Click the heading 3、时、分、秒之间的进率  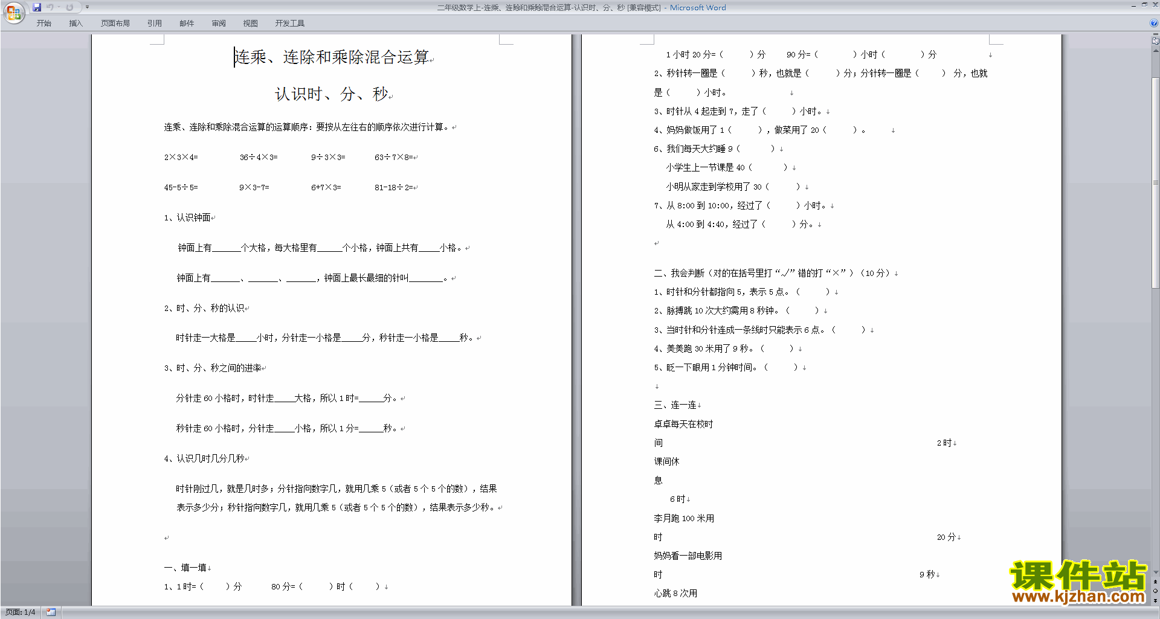(213, 368)
